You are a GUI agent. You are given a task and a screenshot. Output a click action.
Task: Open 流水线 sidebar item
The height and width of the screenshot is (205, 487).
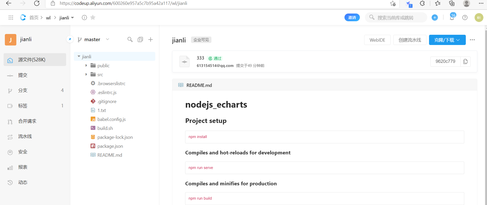[x=25, y=136]
